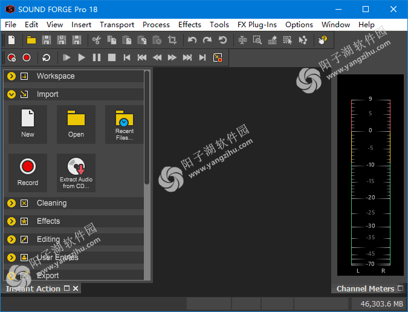
Task: Toggle Loop Playback in the transport bar
Action: click(x=47, y=57)
